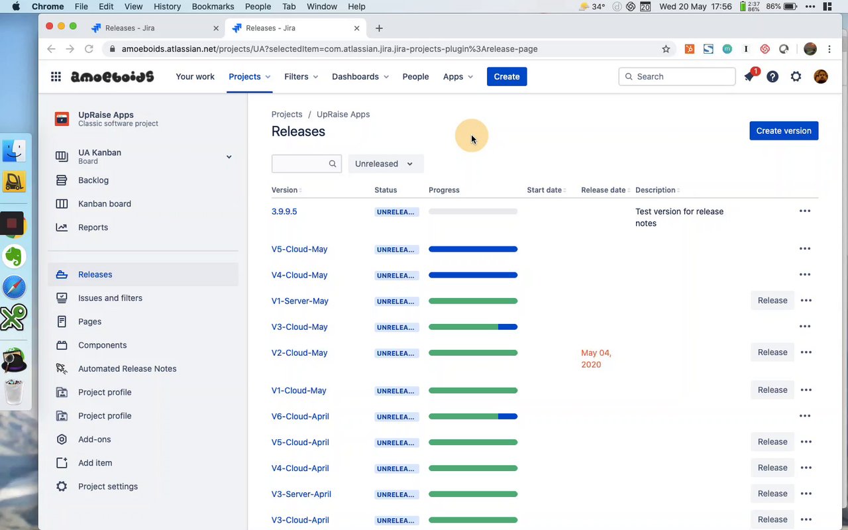Image resolution: width=848 pixels, height=530 pixels.
Task: Launch Evernote from the Dock
Action: click(x=14, y=256)
